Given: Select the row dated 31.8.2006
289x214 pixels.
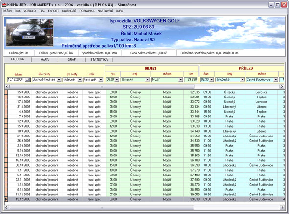Looking at the screenshot, I should click(x=145, y=107).
